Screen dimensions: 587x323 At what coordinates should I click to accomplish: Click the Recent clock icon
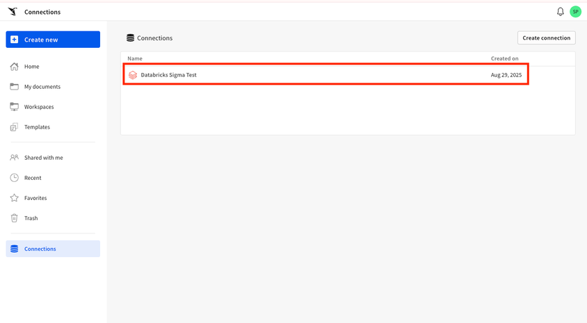[x=14, y=178]
